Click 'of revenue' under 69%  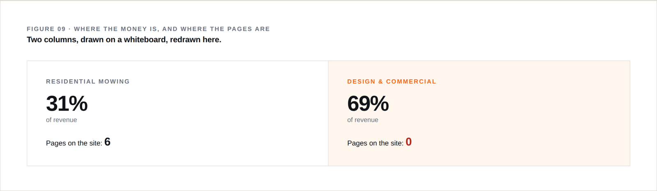[x=363, y=120]
